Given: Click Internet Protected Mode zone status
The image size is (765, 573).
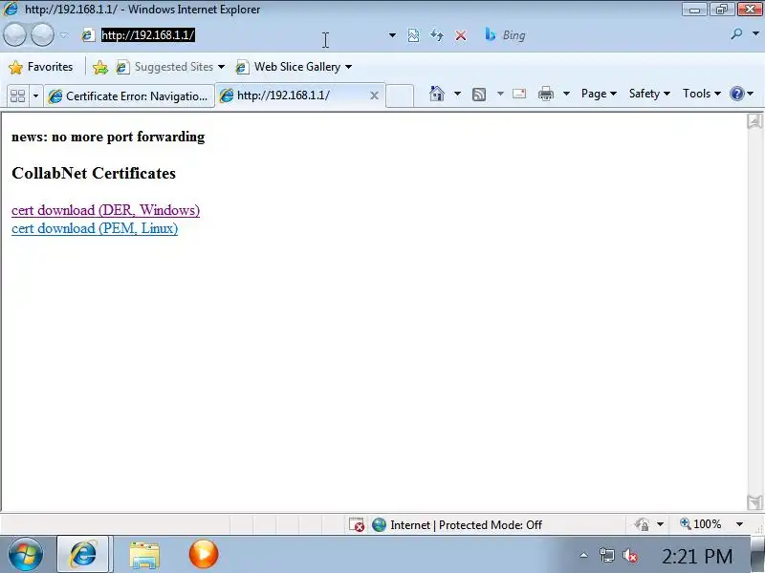Looking at the screenshot, I should pyautogui.click(x=457, y=524).
